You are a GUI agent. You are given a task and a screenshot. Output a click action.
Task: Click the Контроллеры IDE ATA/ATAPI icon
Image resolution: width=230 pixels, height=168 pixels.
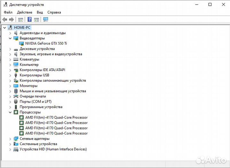[x=16, y=70]
